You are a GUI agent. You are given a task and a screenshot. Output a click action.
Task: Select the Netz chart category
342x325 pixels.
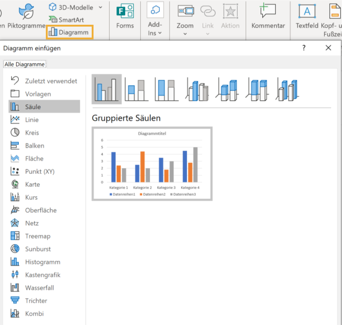click(x=44, y=223)
